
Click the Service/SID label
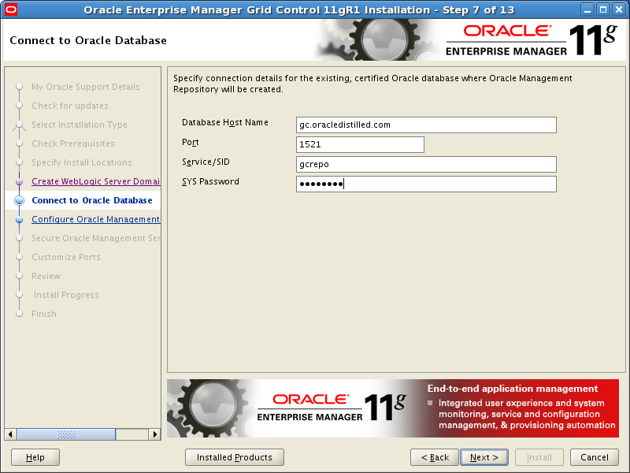[x=206, y=162]
